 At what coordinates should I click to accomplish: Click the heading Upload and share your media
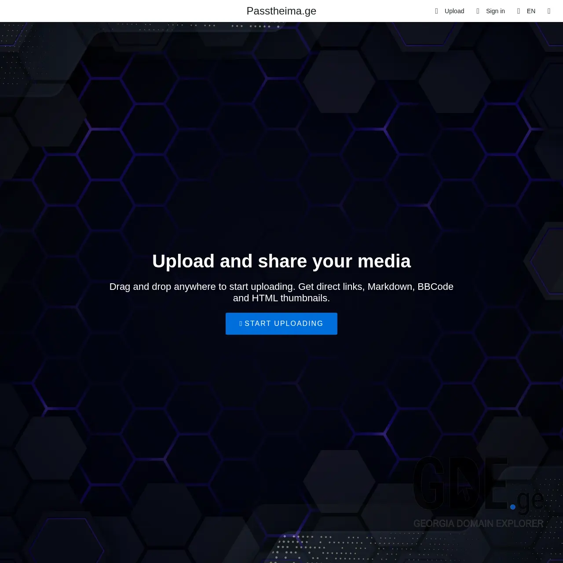tap(281, 261)
